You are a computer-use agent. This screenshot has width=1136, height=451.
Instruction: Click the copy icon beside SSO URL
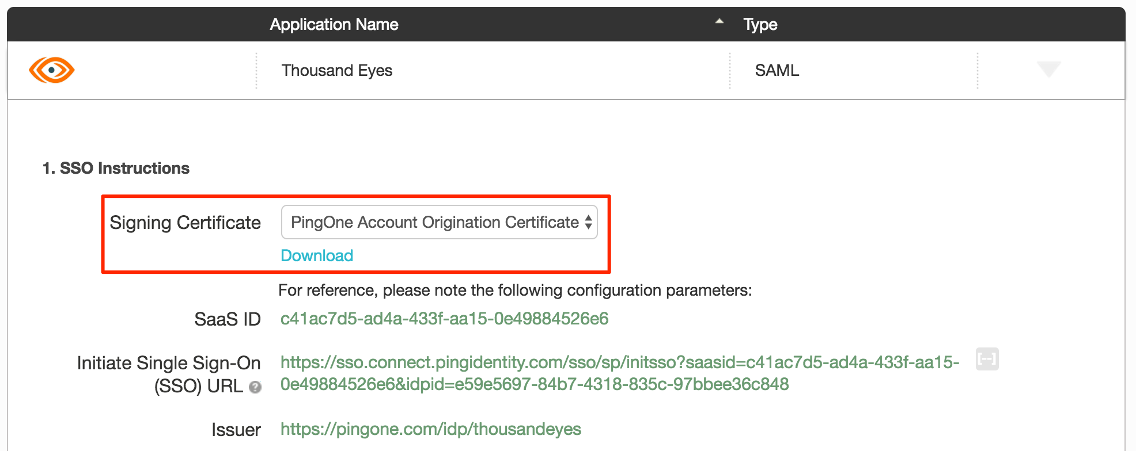pos(987,359)
